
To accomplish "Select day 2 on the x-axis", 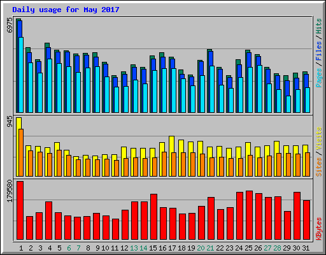I will click(x=31, y=248).
